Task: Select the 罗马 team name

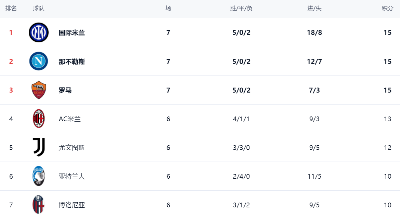Action: coord(65,90)
